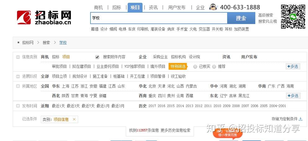Image resolution: width=308 pixels, height=141 pixels.
Task: Select the 推荐 radio button
Action: tap(214, 67)
